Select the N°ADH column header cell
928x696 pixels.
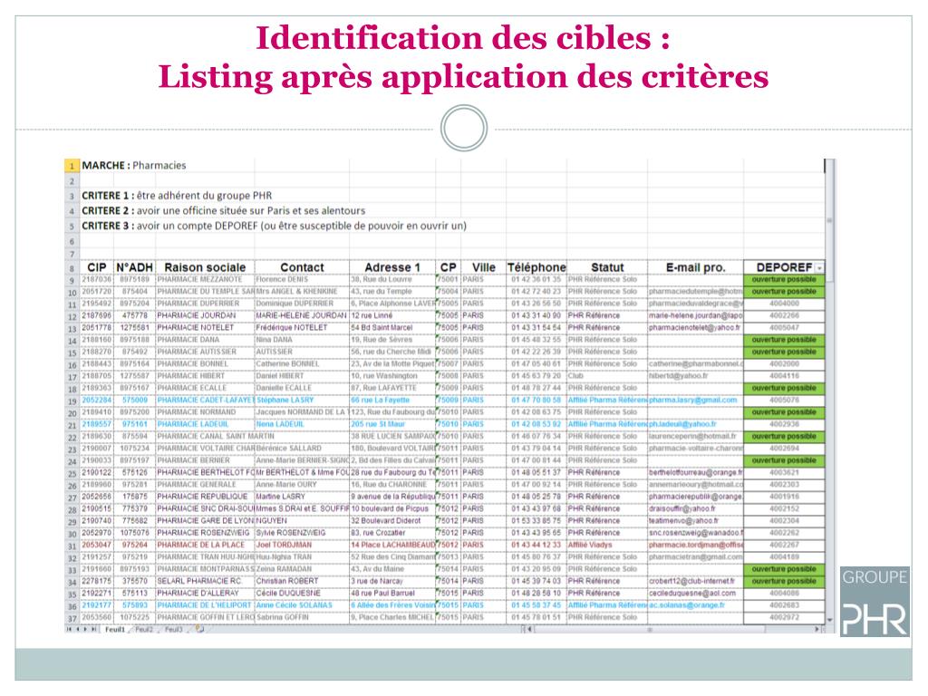134,267
